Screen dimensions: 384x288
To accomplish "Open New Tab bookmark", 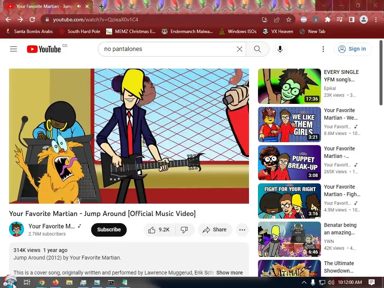I will tap(312, 31).
